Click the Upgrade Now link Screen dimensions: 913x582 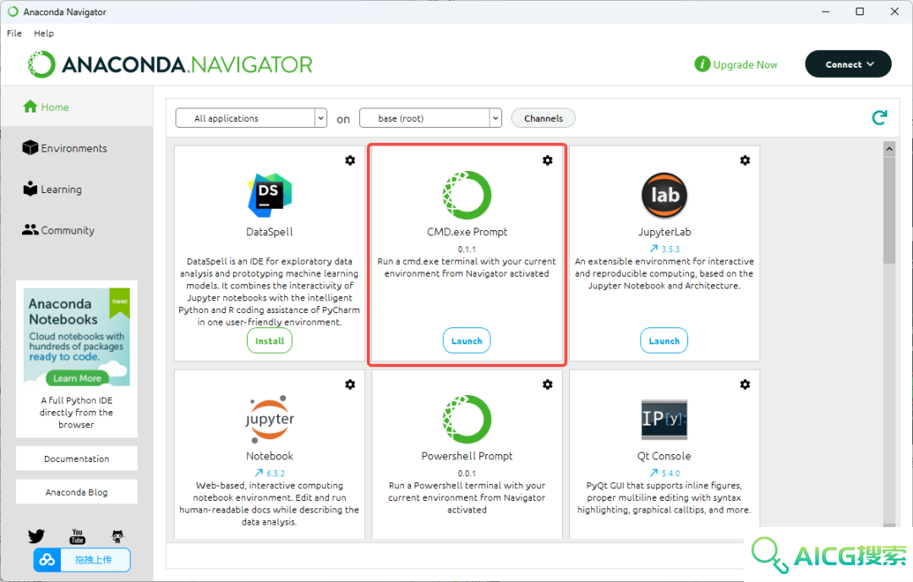click(745, 64)
